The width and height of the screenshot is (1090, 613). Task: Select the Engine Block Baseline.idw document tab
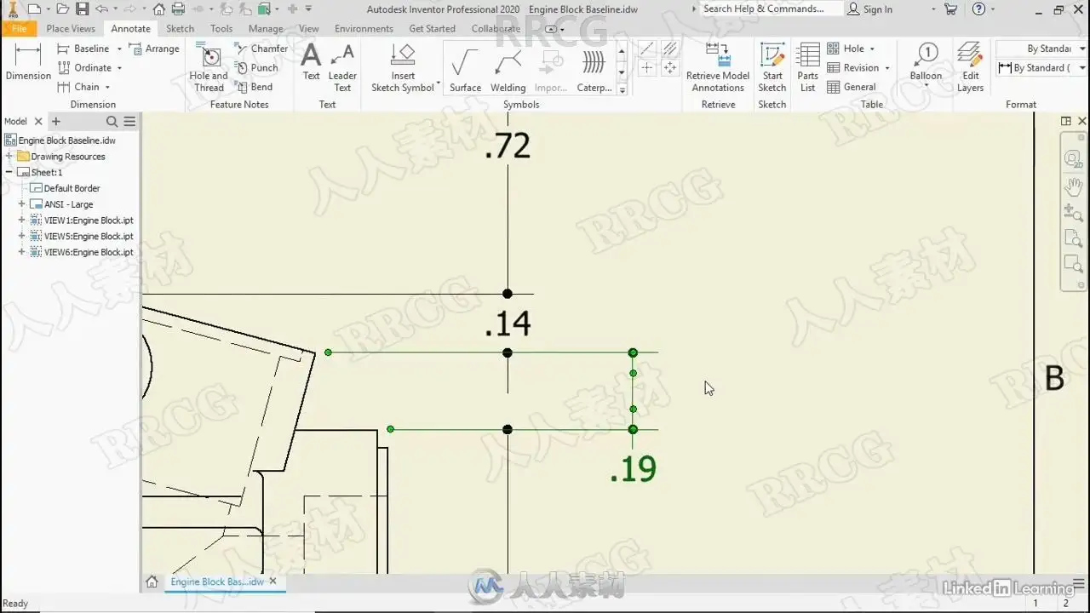tap(217, 581)
